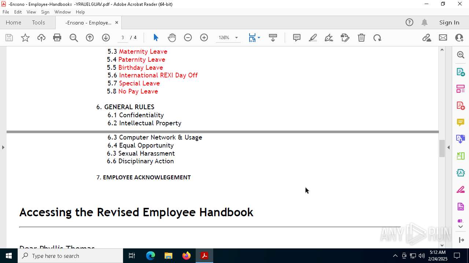This screenshot has height=263, width=469.
Task: Rotate the page view clockwise
Action: tap(377, 38)
